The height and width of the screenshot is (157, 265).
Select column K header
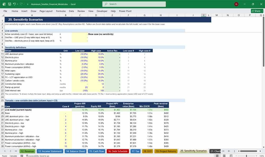point(204,15)
